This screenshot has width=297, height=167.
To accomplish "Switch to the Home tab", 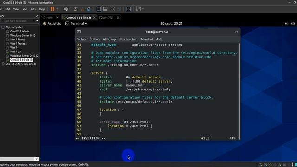I will (48, 18).
